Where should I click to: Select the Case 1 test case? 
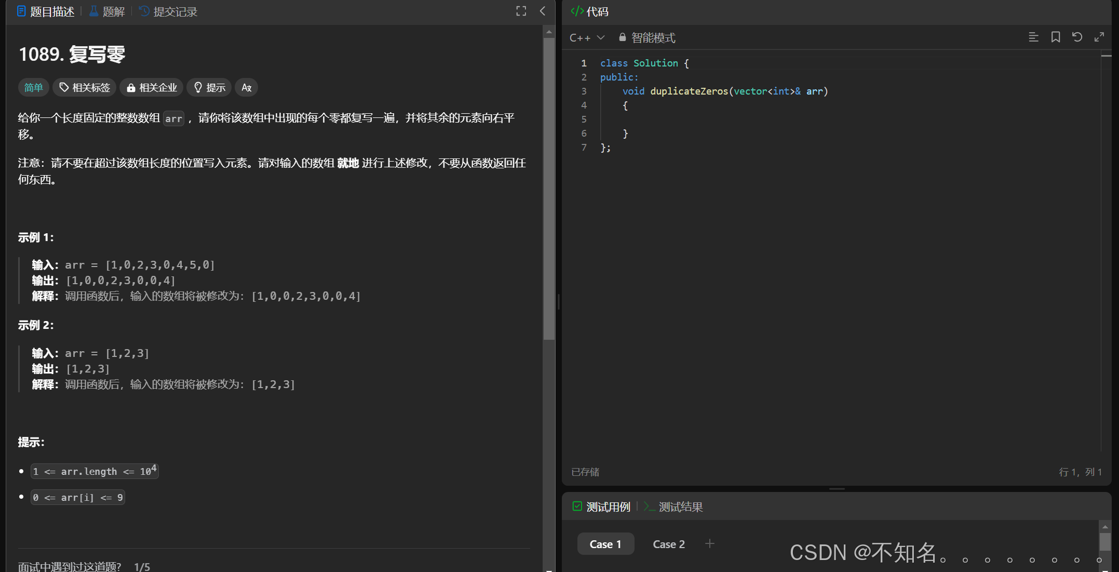(x=605, y=544)
